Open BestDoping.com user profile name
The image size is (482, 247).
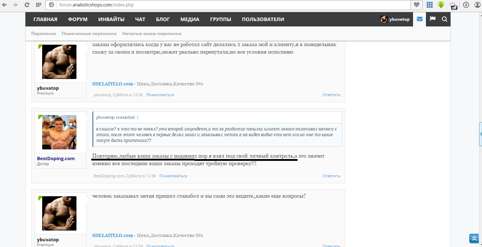(x=56, y=158)
